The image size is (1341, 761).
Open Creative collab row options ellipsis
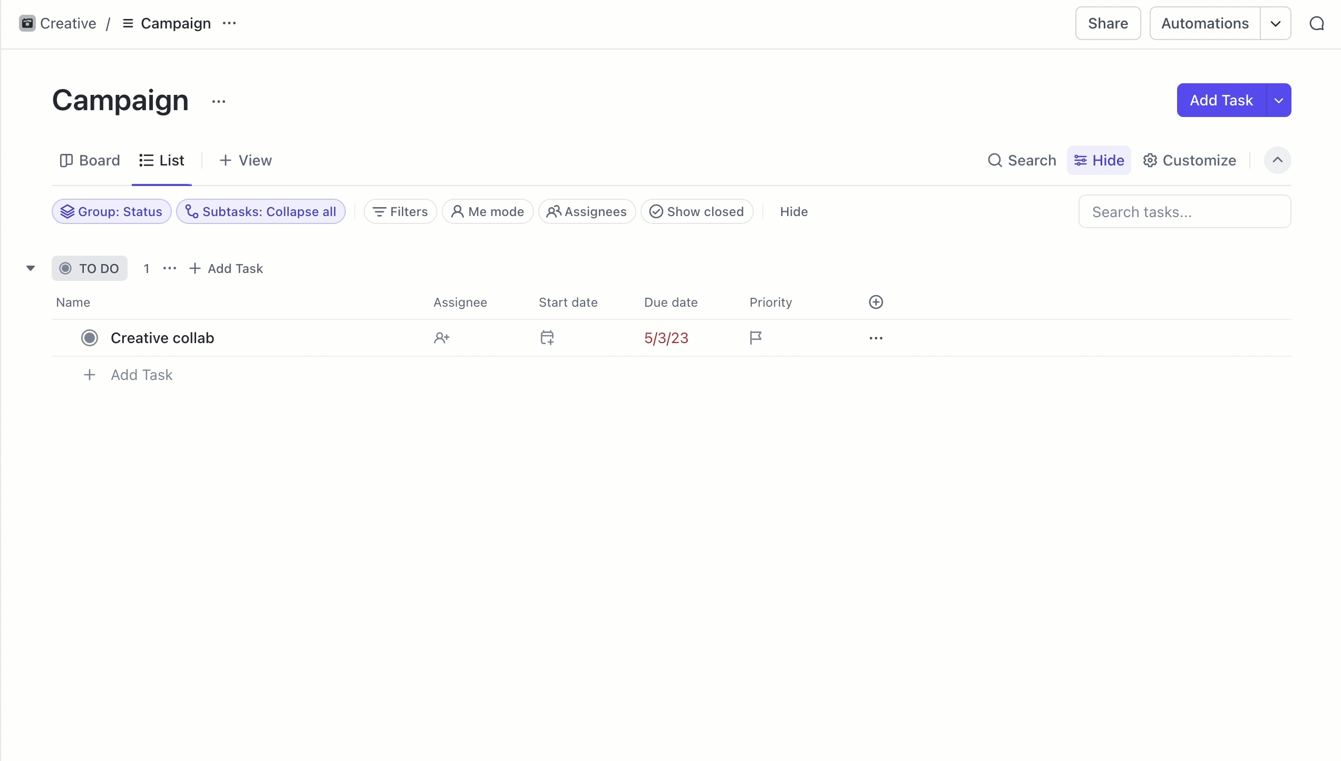[x=876, y=338]
